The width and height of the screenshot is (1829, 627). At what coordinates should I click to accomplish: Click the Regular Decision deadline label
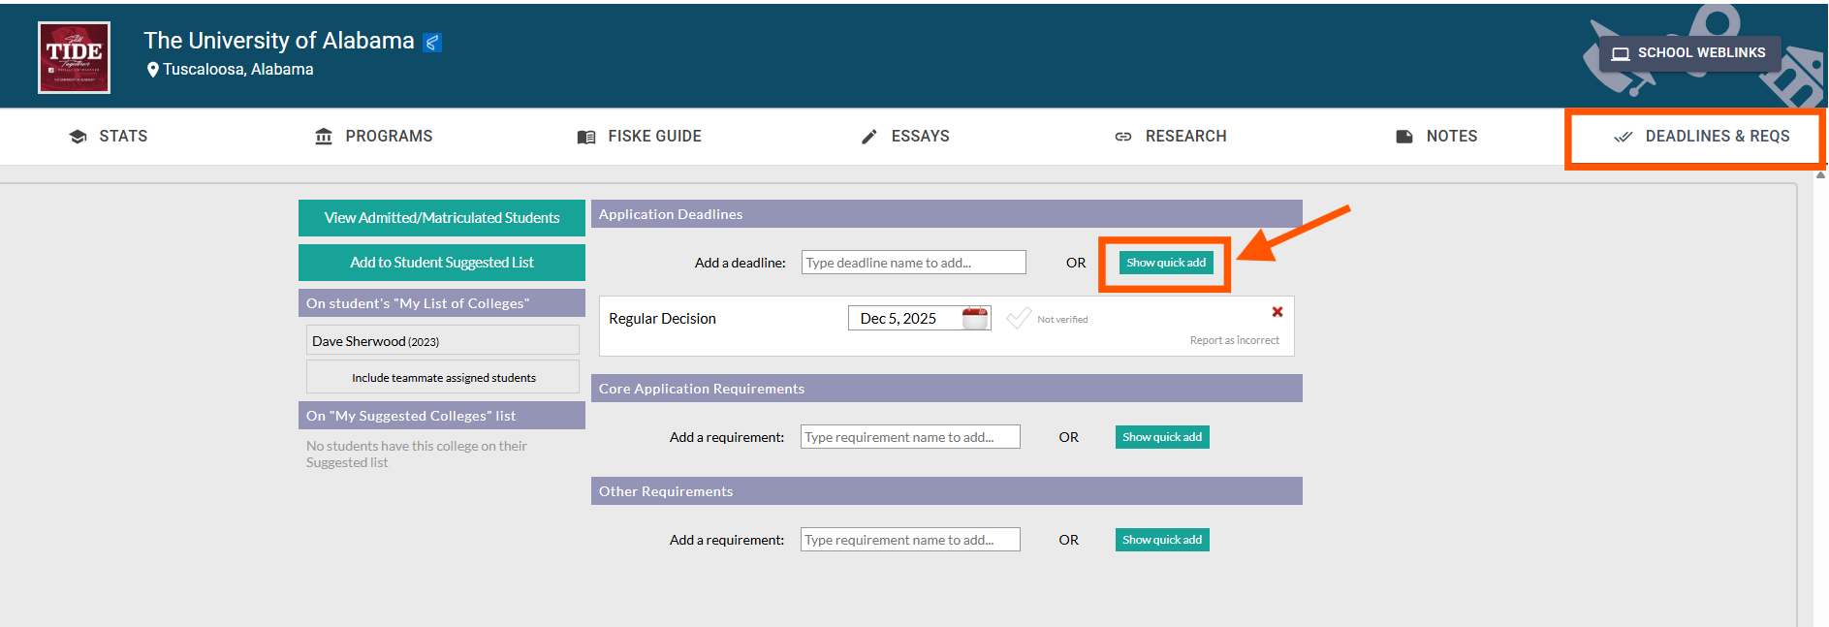point(662,319)
